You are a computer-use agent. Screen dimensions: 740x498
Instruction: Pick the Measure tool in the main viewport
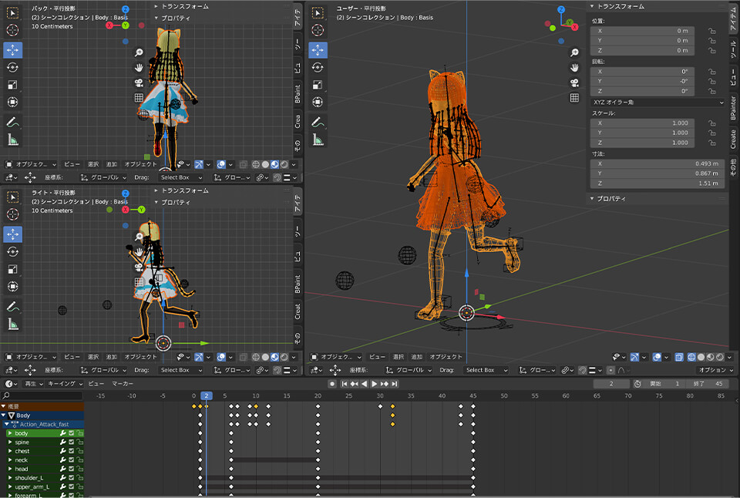tap(318, 140)
